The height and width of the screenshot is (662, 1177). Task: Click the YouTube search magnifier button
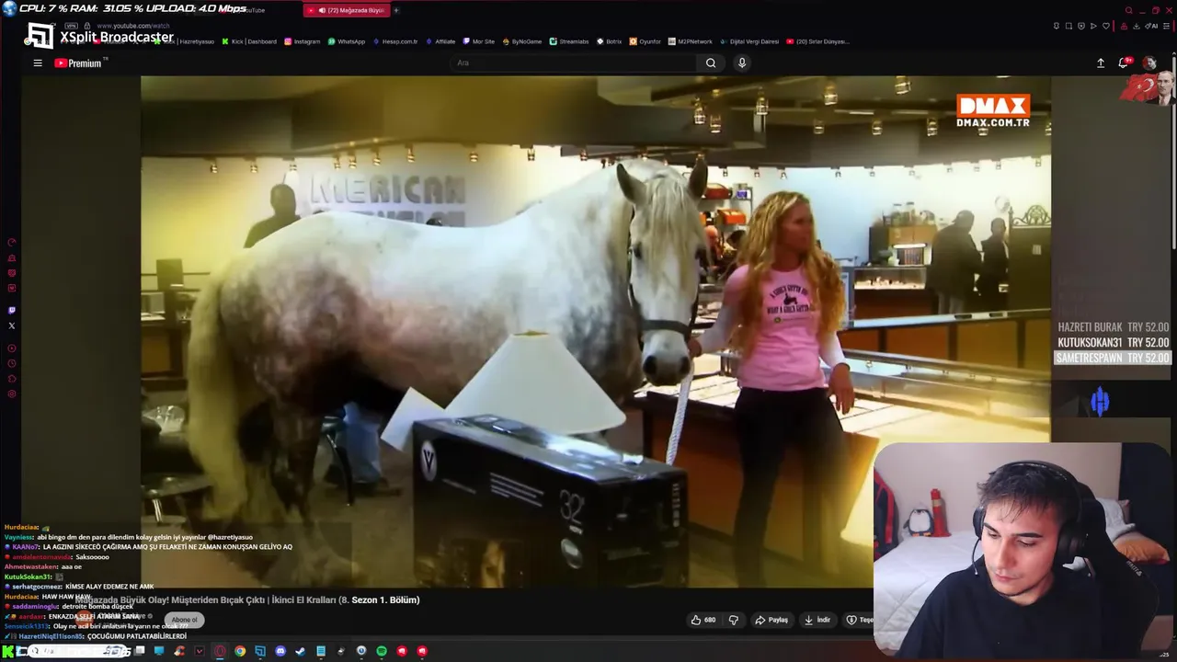point(711,63)
